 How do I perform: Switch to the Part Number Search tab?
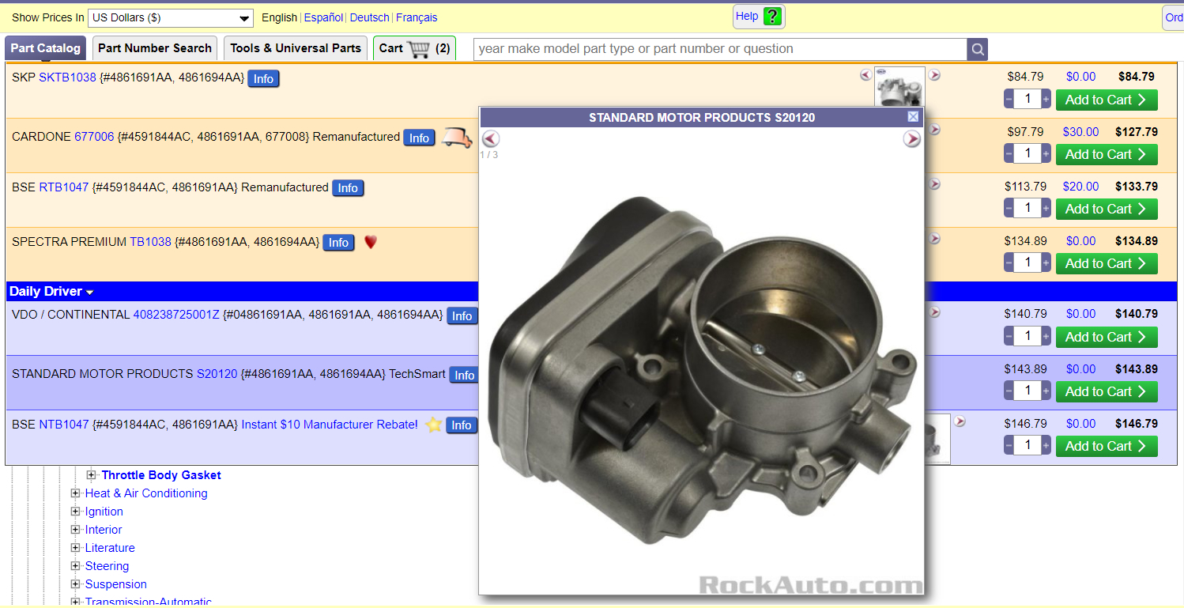tap(154, 47)
